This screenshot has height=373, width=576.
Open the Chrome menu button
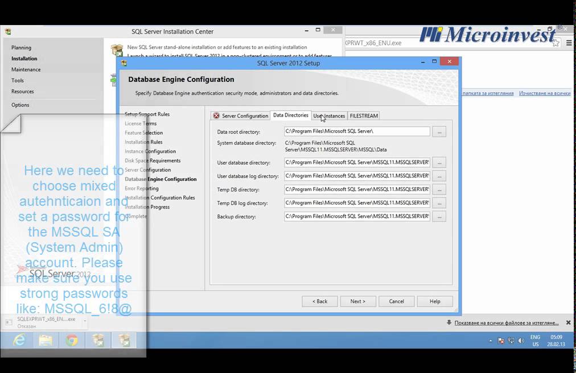(x=569, y=43)
